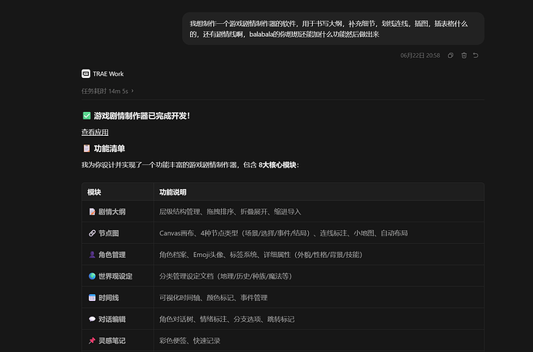Click the description starting 角色对话树
Image resolution: width=533 pixels, height=352 pixels.
pyautogui.click(x=227, y=319)
